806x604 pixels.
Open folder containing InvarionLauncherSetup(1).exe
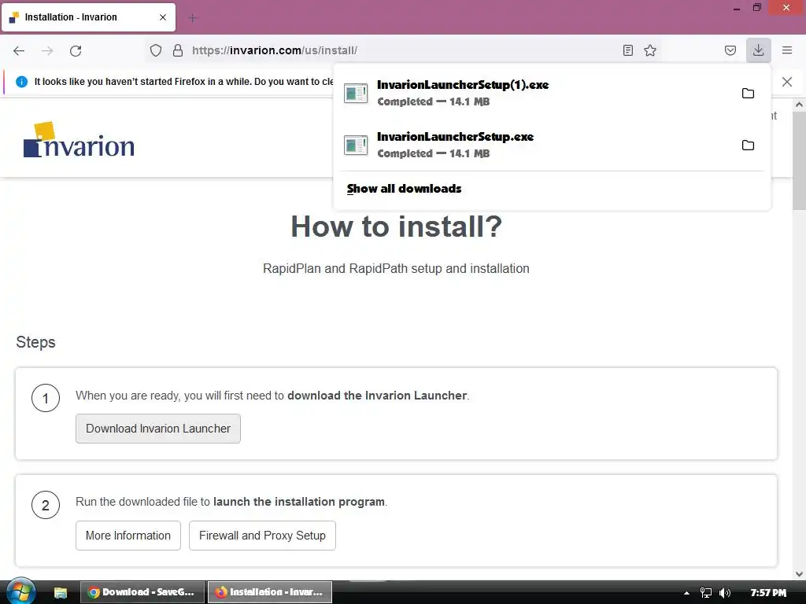click(748, 93)
